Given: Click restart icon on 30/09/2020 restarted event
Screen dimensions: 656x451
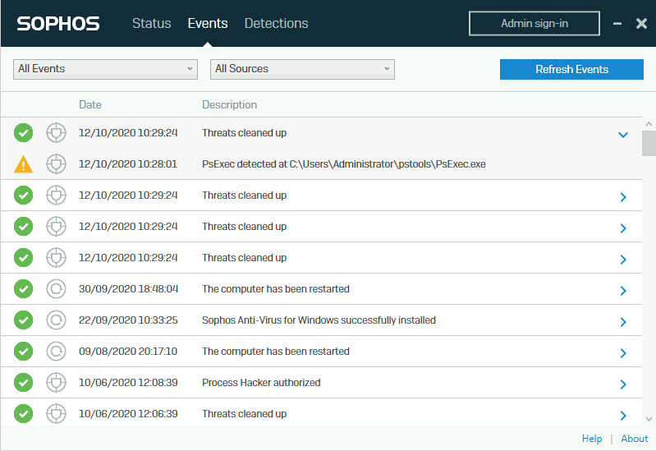Looking at the screenshot, I should click(56, 289).
